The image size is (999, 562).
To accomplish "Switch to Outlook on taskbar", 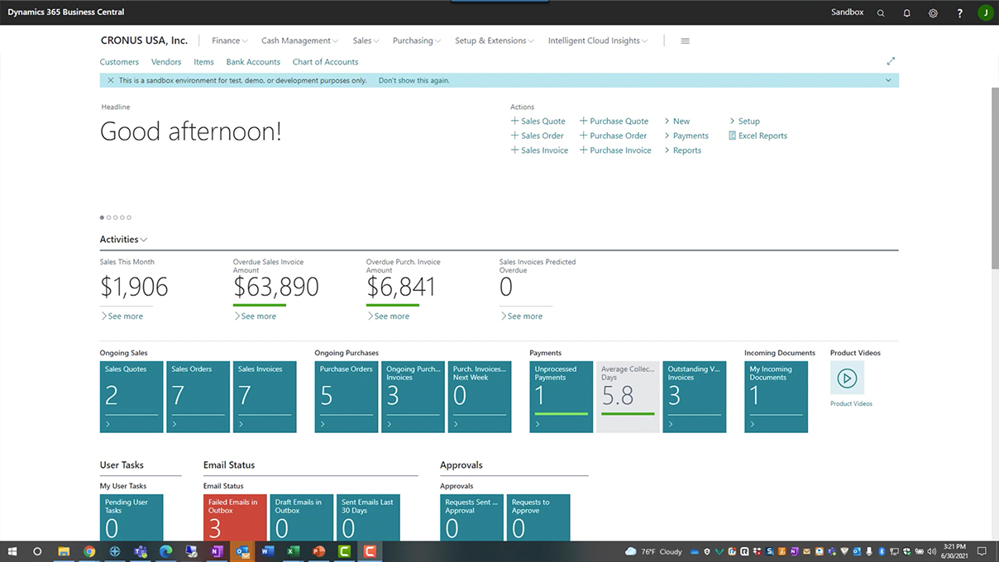I will (x=242, y=551).
